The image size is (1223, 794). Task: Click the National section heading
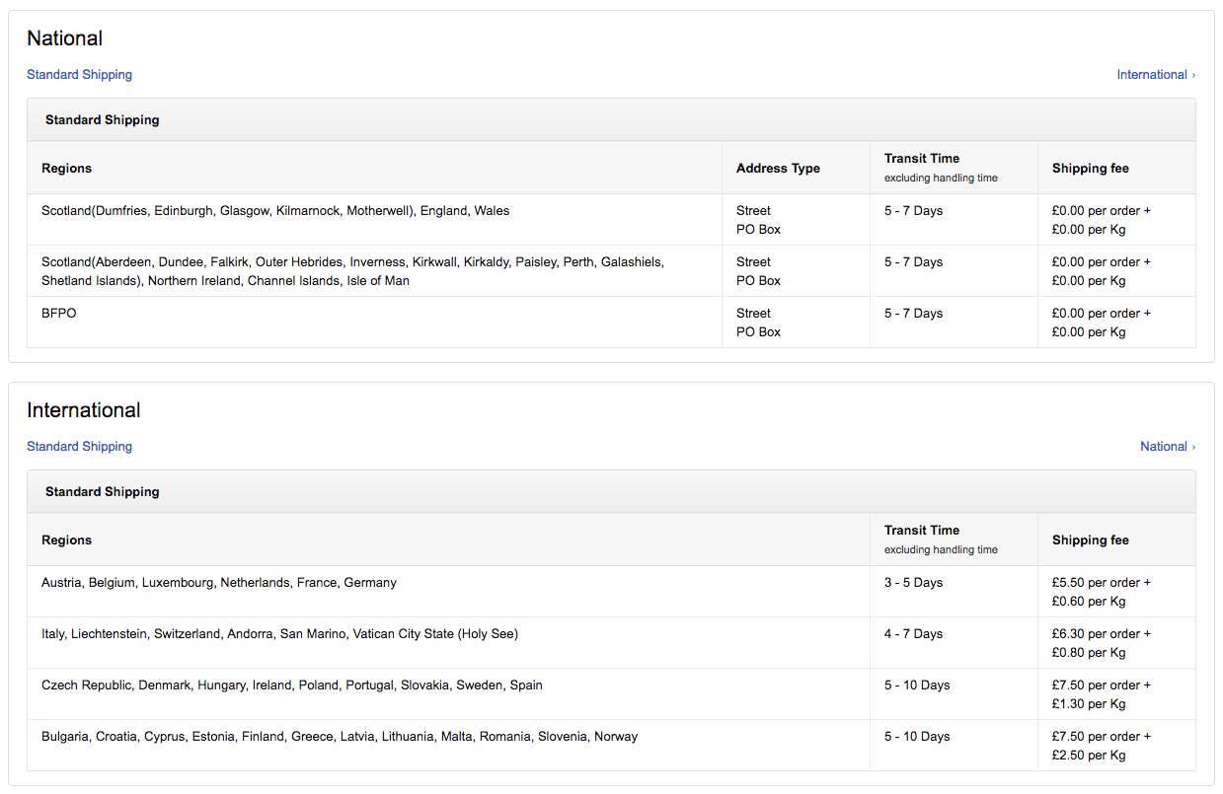tap(65, 38)
